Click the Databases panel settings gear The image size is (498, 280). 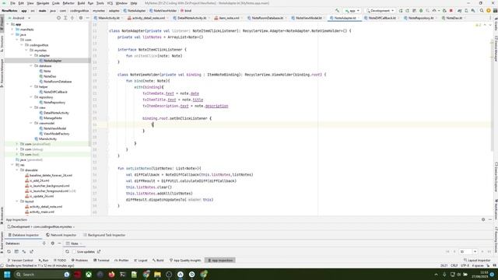(52, 243)
